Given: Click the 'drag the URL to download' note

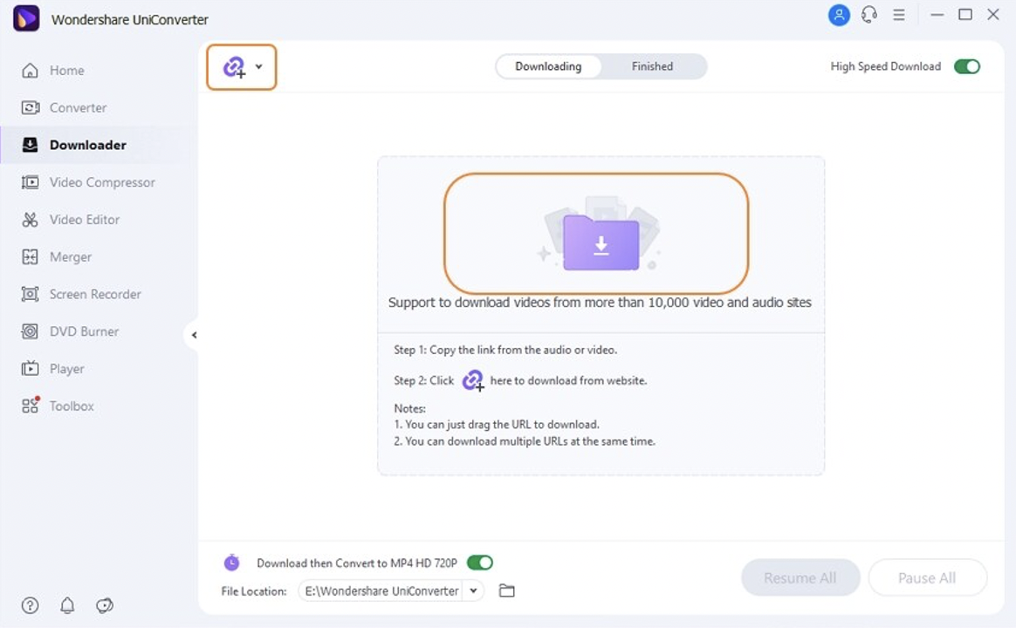Looking at the screenshot, I should click(x=497, y=425).
